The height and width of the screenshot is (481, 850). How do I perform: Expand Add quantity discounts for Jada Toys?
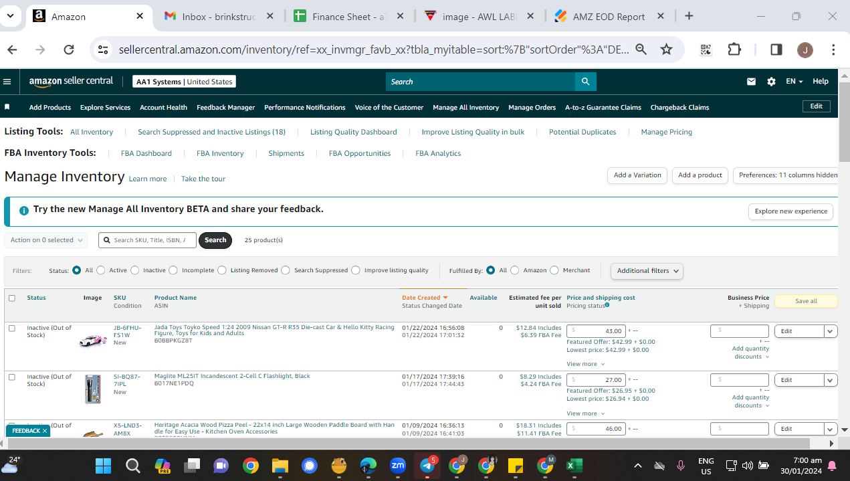750,353
